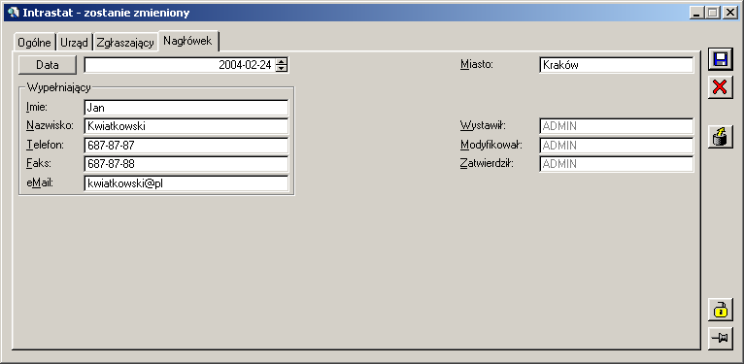The height and width of the screenshot is (364, 744).
Task: Open the Urząd tab
Action: pos(74,42)
